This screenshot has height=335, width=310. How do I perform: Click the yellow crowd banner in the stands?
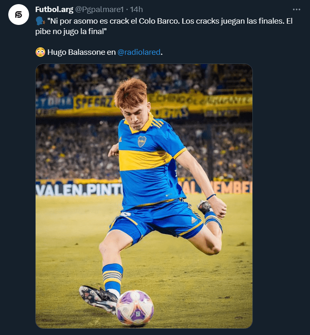203,101
